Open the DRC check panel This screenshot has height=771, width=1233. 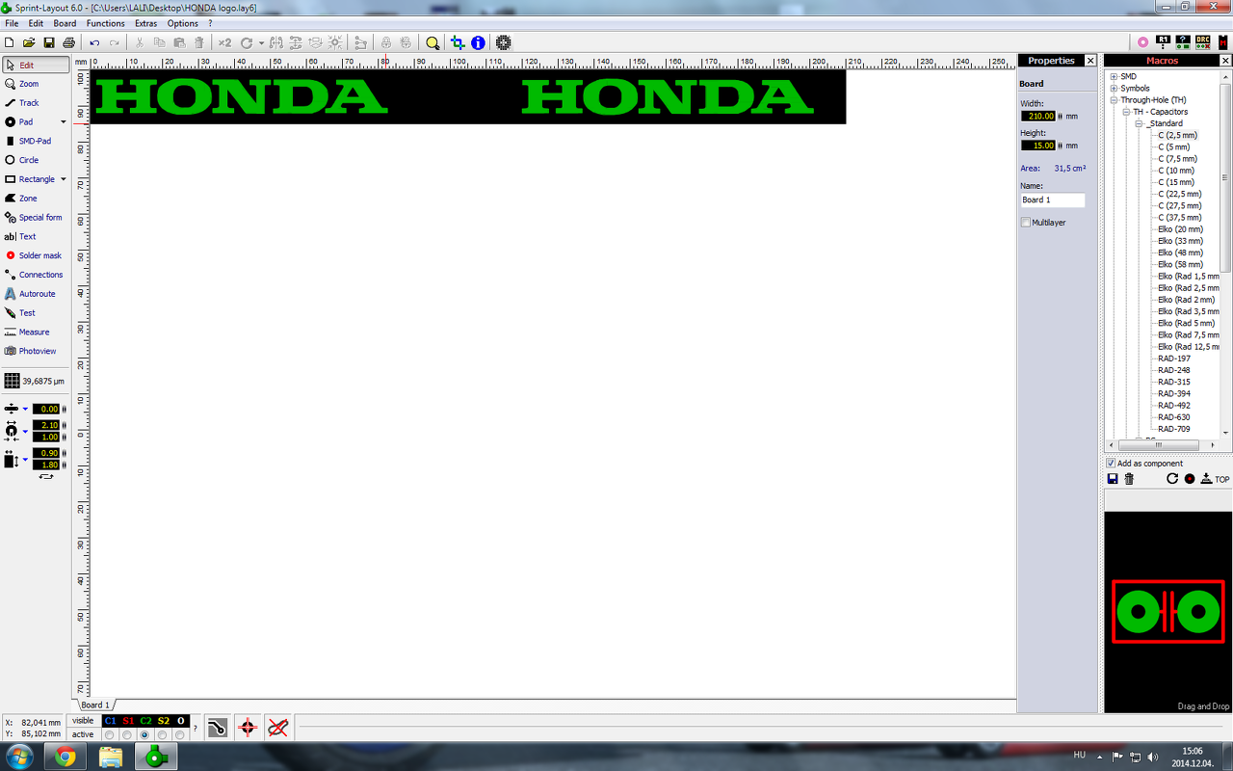(x=1203, y=42)
